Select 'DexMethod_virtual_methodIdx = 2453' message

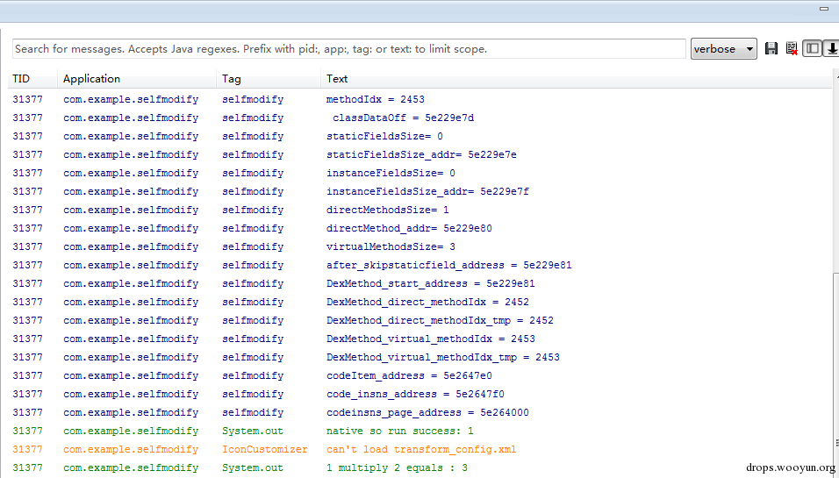[x=431, y=339]
